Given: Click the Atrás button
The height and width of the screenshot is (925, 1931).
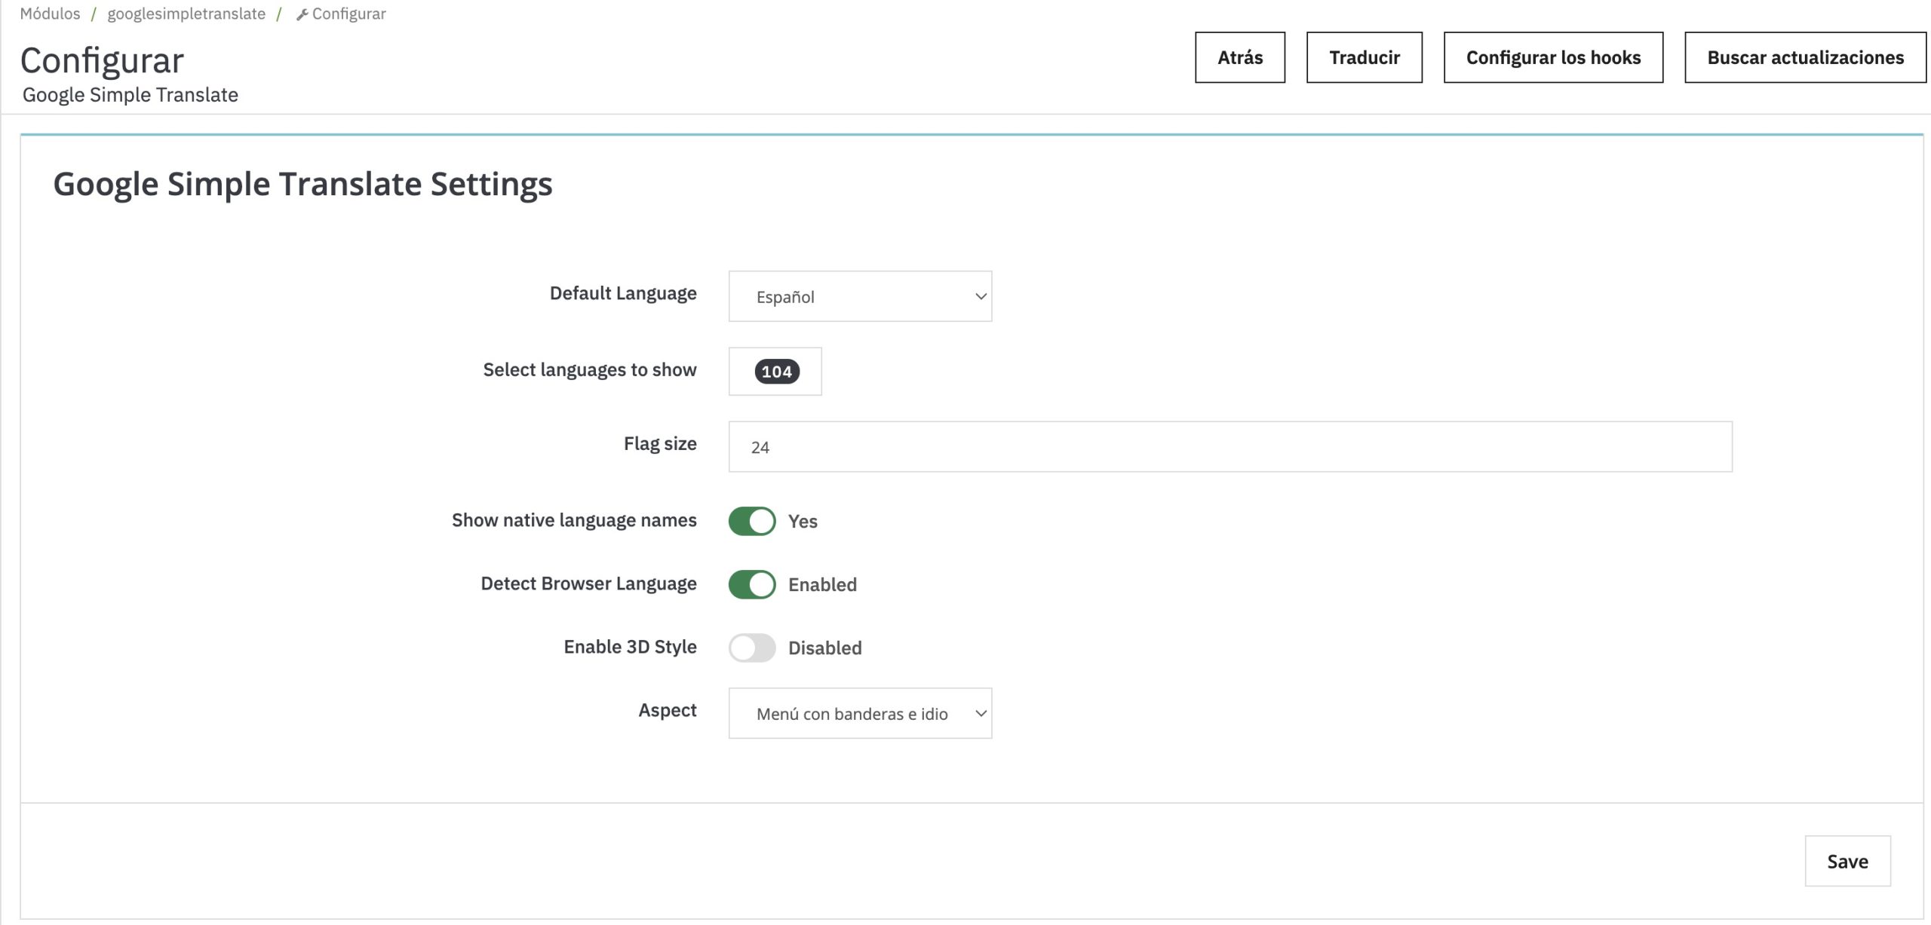Looking at the screenshot, I should pos(1240,57).
